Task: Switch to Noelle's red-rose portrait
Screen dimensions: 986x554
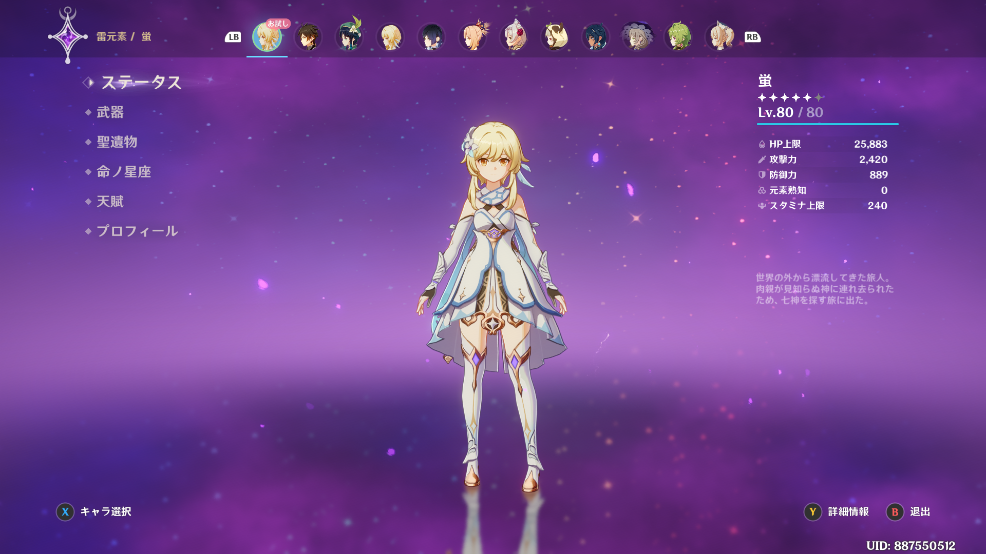Action: [514, 37]
